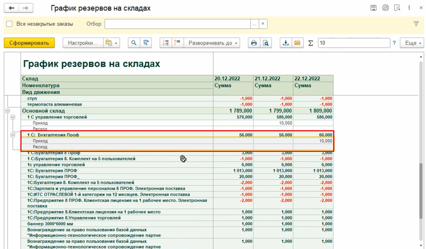Viewport: 426px width, 249px height.
Task: Save report to file download icon
Action: pyautogui.click(x=286, y=43)
